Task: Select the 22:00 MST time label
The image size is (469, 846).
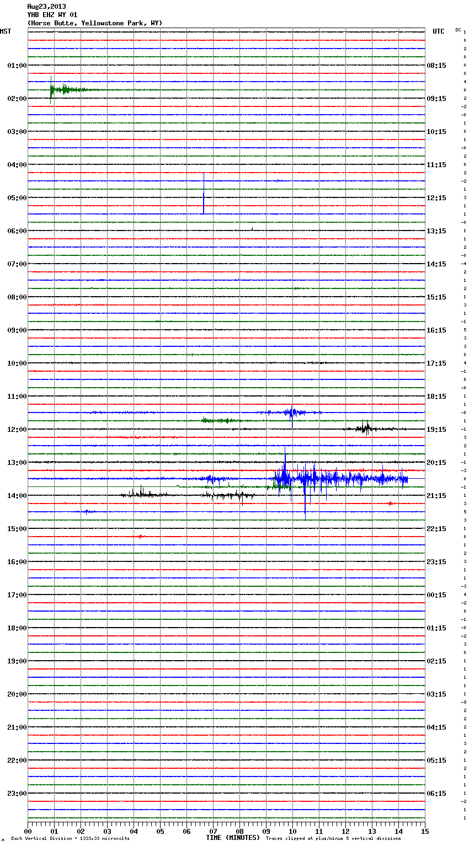Action: click(17, 761)
